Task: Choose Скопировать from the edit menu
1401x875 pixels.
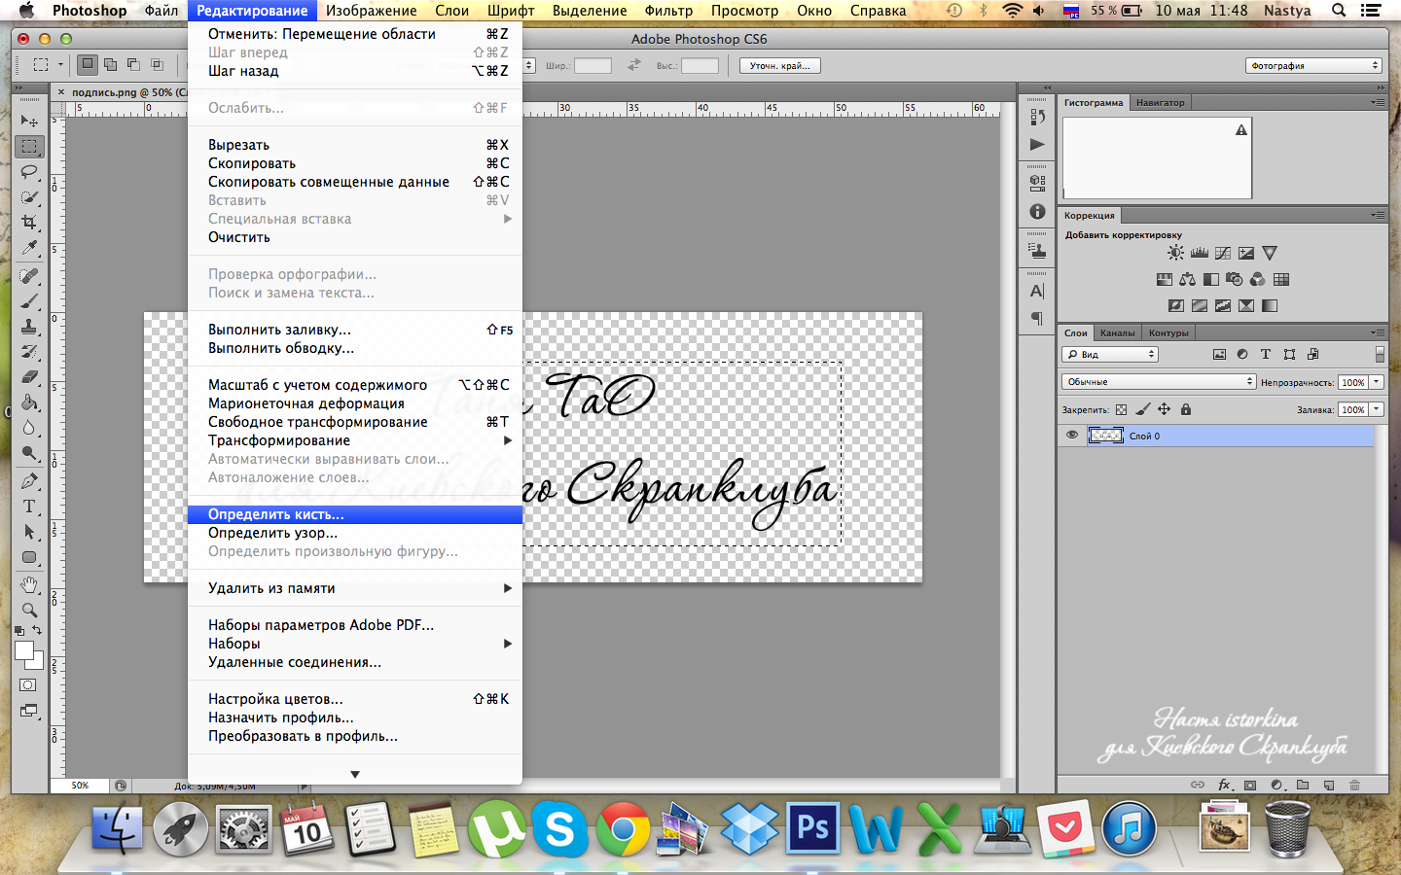Action: pyautogui.click(x=355, y=163)
